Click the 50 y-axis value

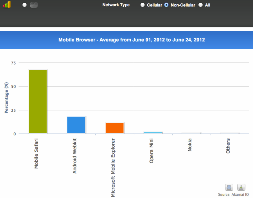(x=13, y=87)
